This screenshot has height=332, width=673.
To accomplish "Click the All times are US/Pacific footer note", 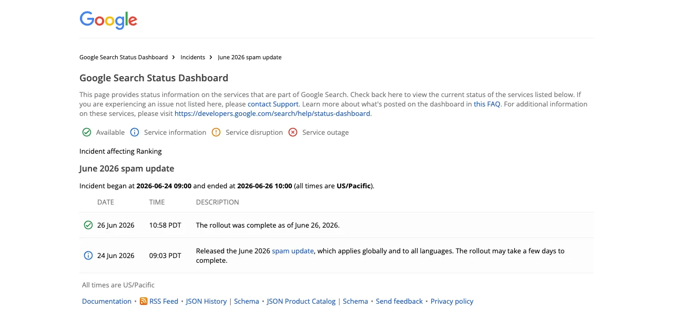I will (x=118, y=285).
